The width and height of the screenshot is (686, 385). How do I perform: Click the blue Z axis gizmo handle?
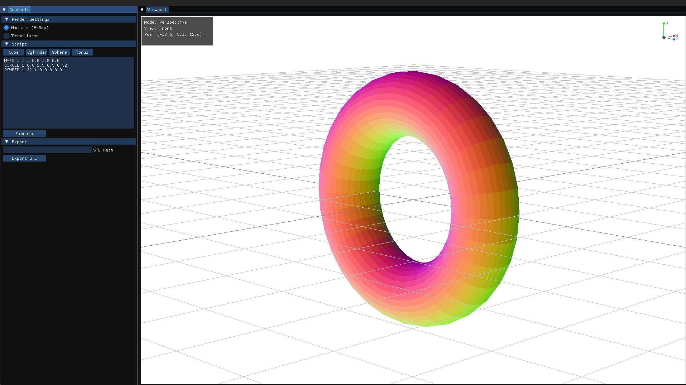pyautogui.click(x=674, y=39)
